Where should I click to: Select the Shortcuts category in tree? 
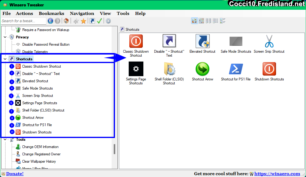(x=24, y=59)
